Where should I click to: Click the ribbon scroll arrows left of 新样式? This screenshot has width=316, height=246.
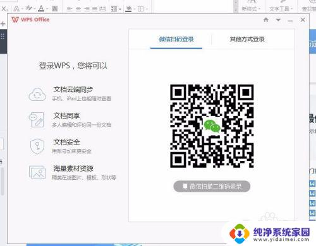tap(236, 6)
